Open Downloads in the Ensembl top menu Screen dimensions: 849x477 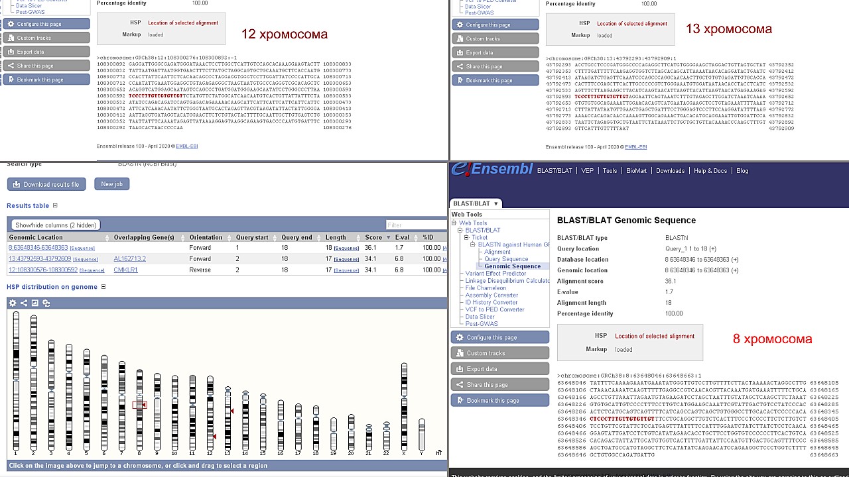click(x=670, y=171)
